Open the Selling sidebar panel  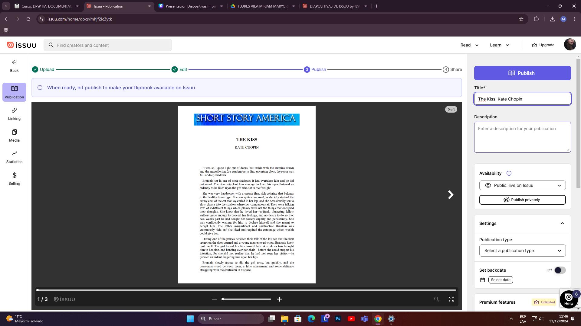tap(14, 179)
